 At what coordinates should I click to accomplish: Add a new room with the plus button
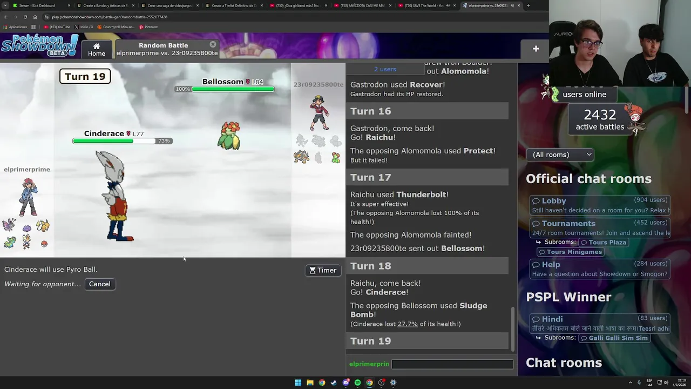click(x=536, y=49)
